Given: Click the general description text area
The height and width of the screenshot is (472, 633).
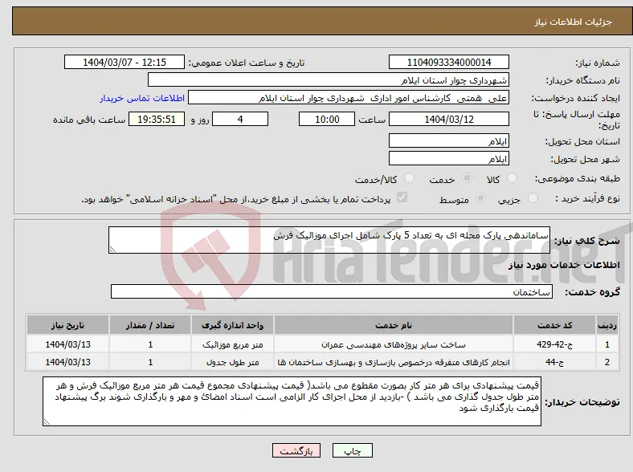Looking at the screenshot, I should pos(329,240).
